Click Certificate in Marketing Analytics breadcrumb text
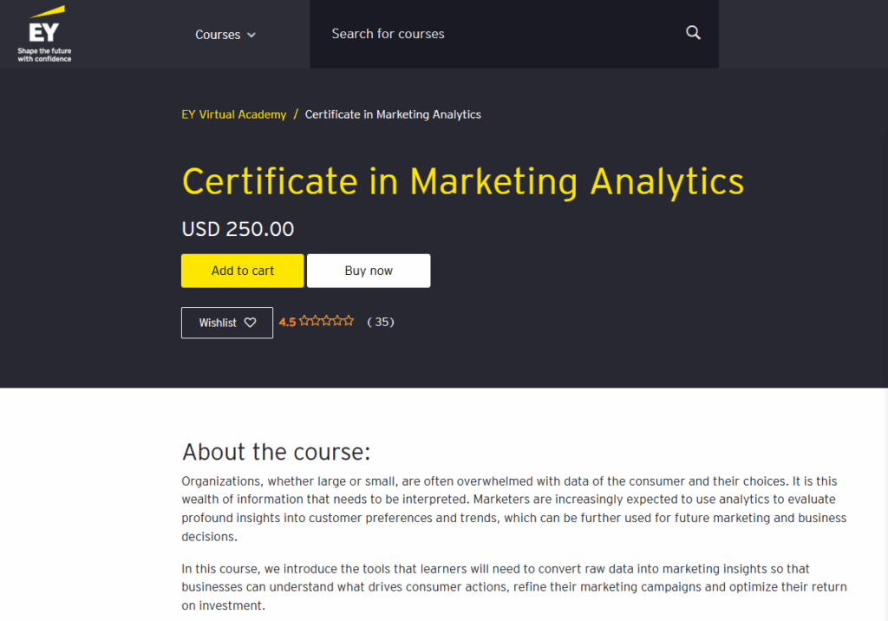 pyautogui.click(x=393, y=114)
